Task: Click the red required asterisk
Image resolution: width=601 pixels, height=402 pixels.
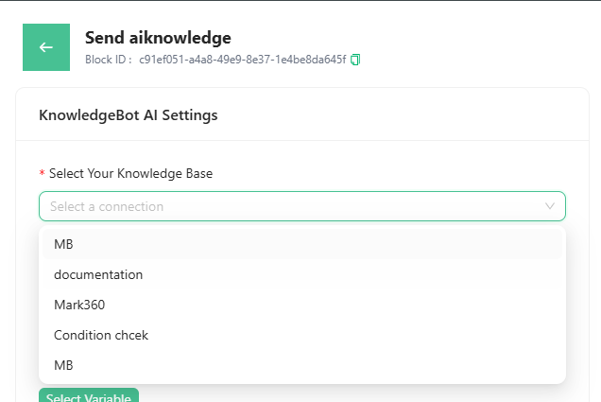Action: (x=42, y=175)
